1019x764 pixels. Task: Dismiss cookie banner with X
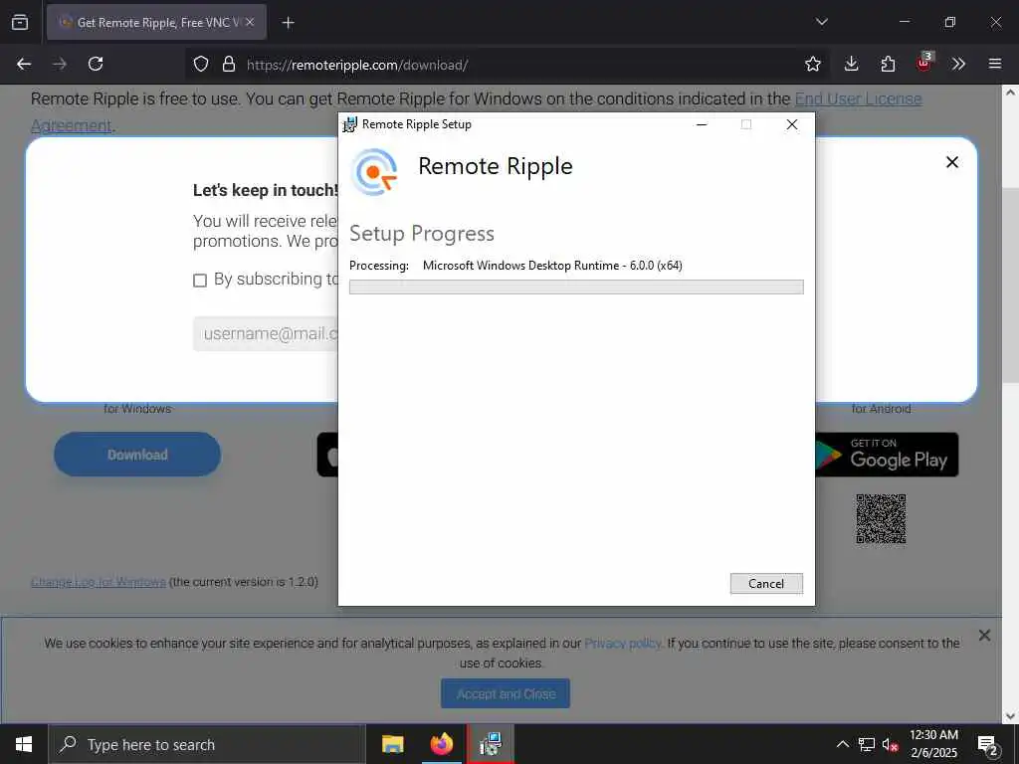(984, 635)
